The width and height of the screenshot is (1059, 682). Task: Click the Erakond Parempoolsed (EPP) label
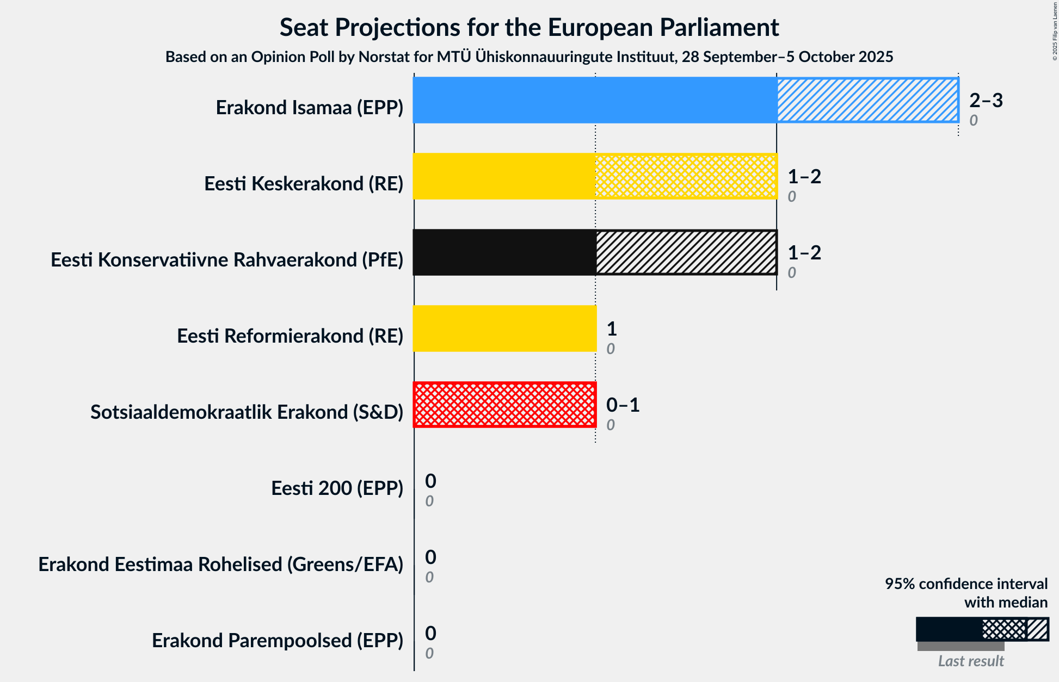[x=278, y=641]
